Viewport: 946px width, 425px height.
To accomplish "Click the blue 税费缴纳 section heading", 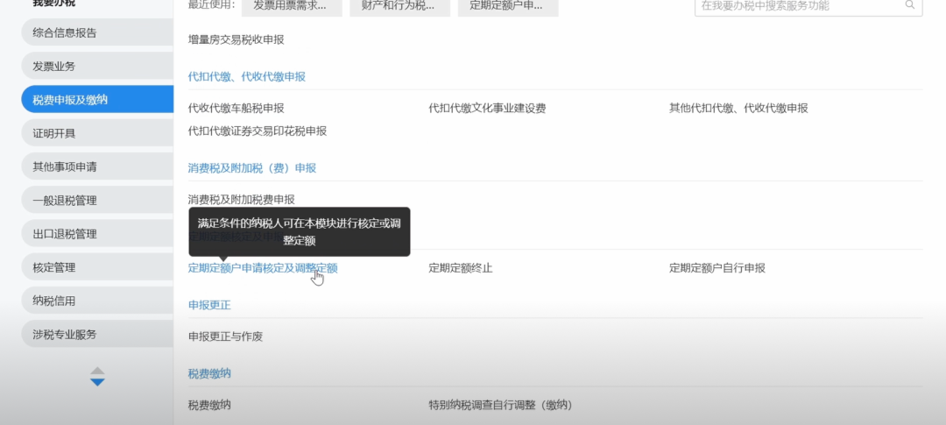I will pyautogui.click(x=209, y=373).
